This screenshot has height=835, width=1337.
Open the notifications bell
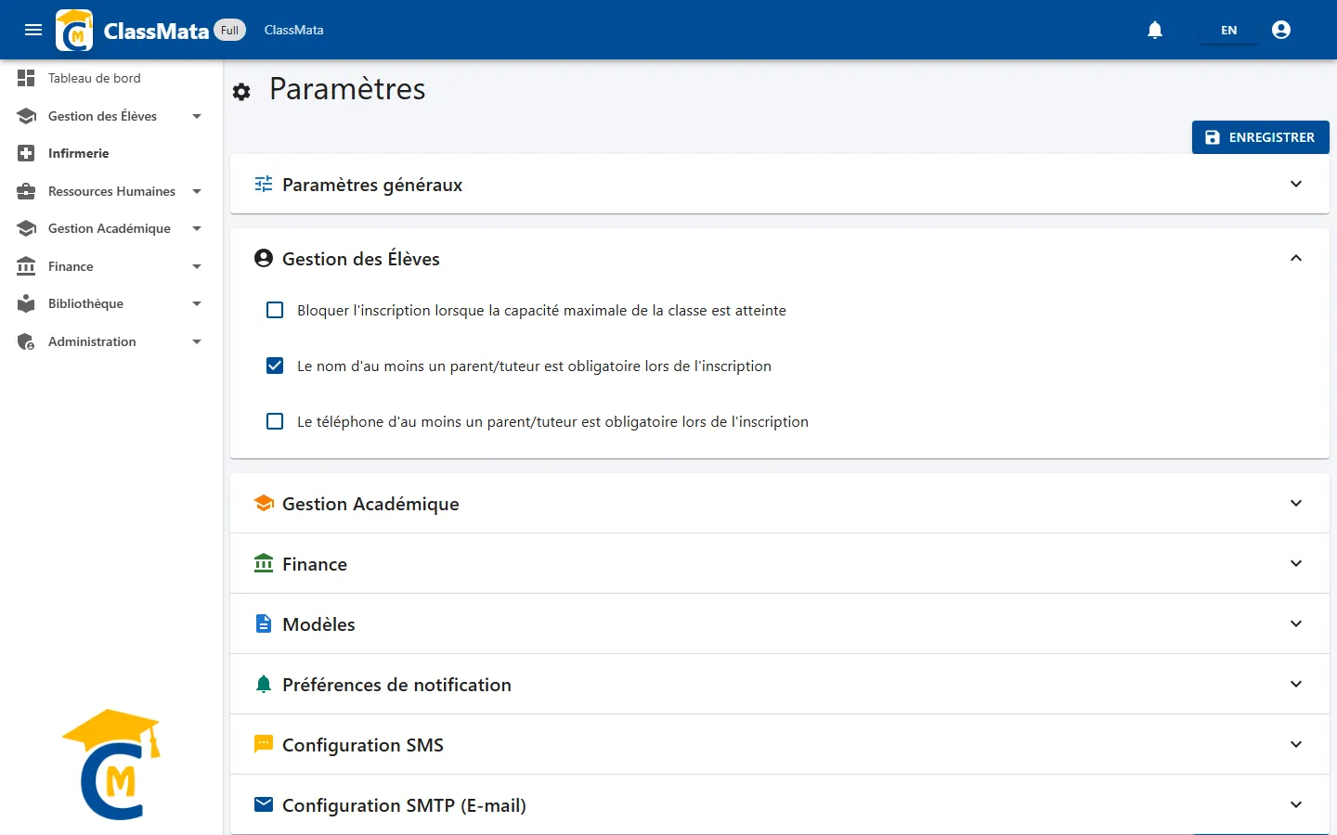[1155, 30]
